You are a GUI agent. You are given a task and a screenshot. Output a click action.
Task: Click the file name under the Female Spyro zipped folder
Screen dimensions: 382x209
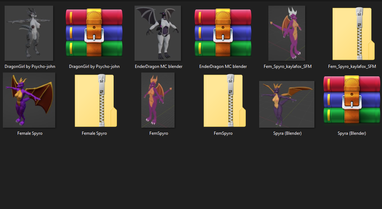click(x=94, y=133)
